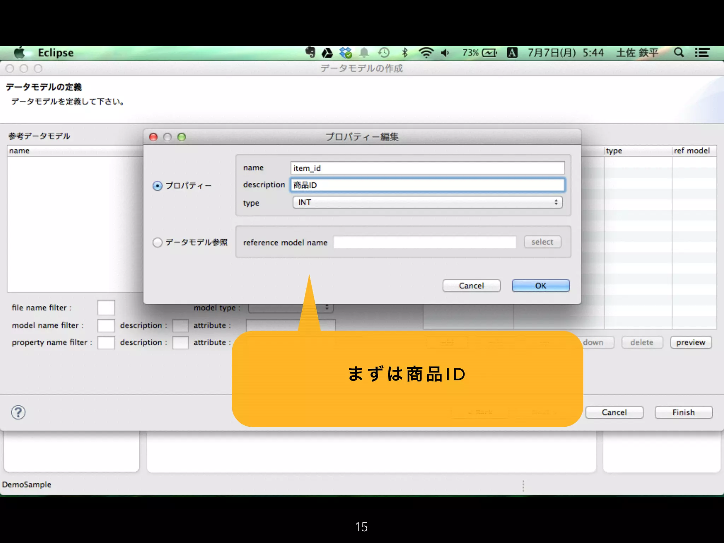Open Time Machine menu bar icon

point(384,53)
